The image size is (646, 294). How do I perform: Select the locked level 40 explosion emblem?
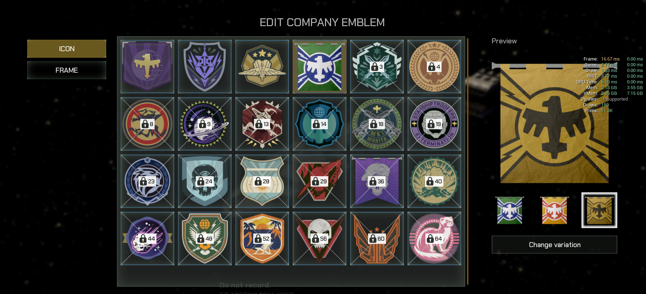tap(434, 181)
